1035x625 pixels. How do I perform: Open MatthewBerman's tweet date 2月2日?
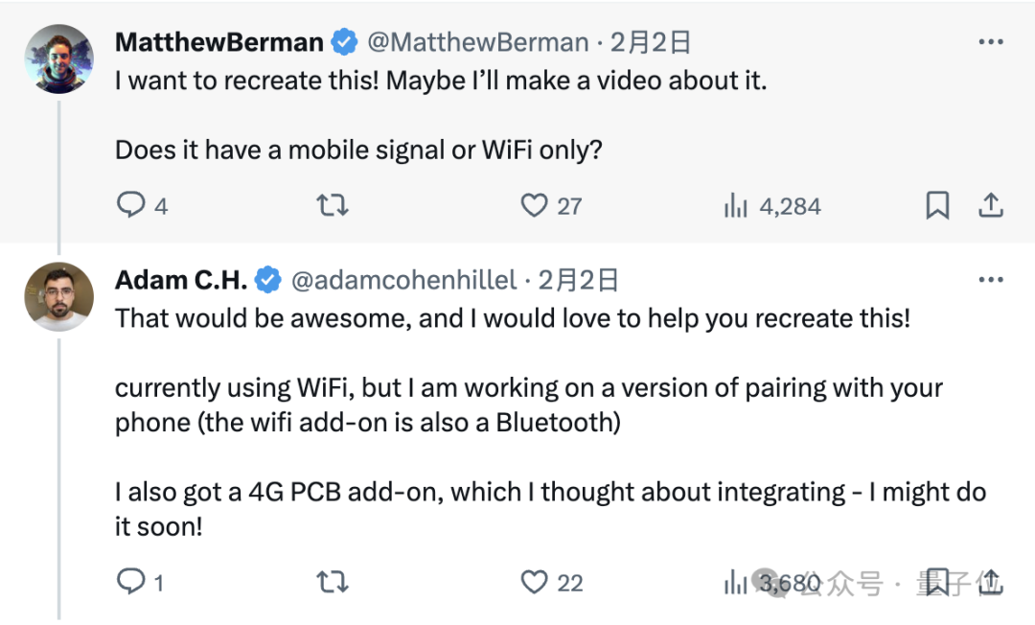coord(651,43)
